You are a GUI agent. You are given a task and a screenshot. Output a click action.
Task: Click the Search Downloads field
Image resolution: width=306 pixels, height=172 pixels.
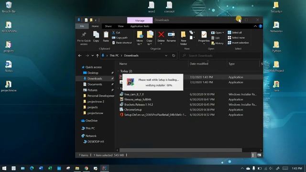[220, 55]
